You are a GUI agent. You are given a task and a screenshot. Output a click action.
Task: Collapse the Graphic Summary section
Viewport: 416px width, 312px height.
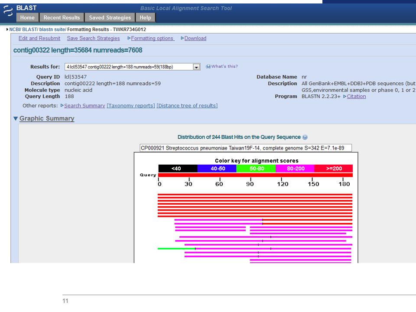[x=16, y=119]
